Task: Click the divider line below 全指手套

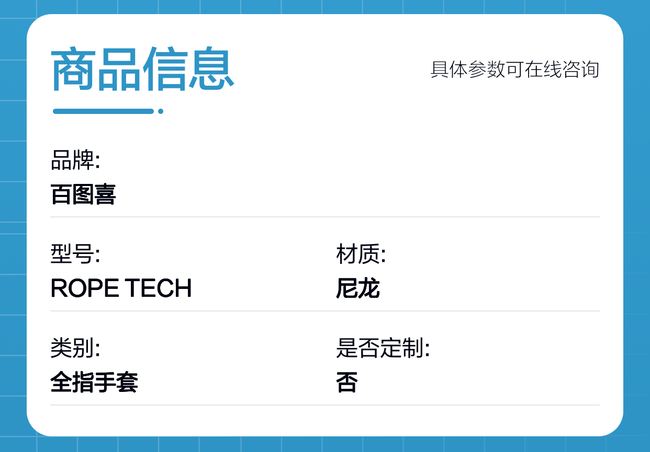Action: click(325, 404)
